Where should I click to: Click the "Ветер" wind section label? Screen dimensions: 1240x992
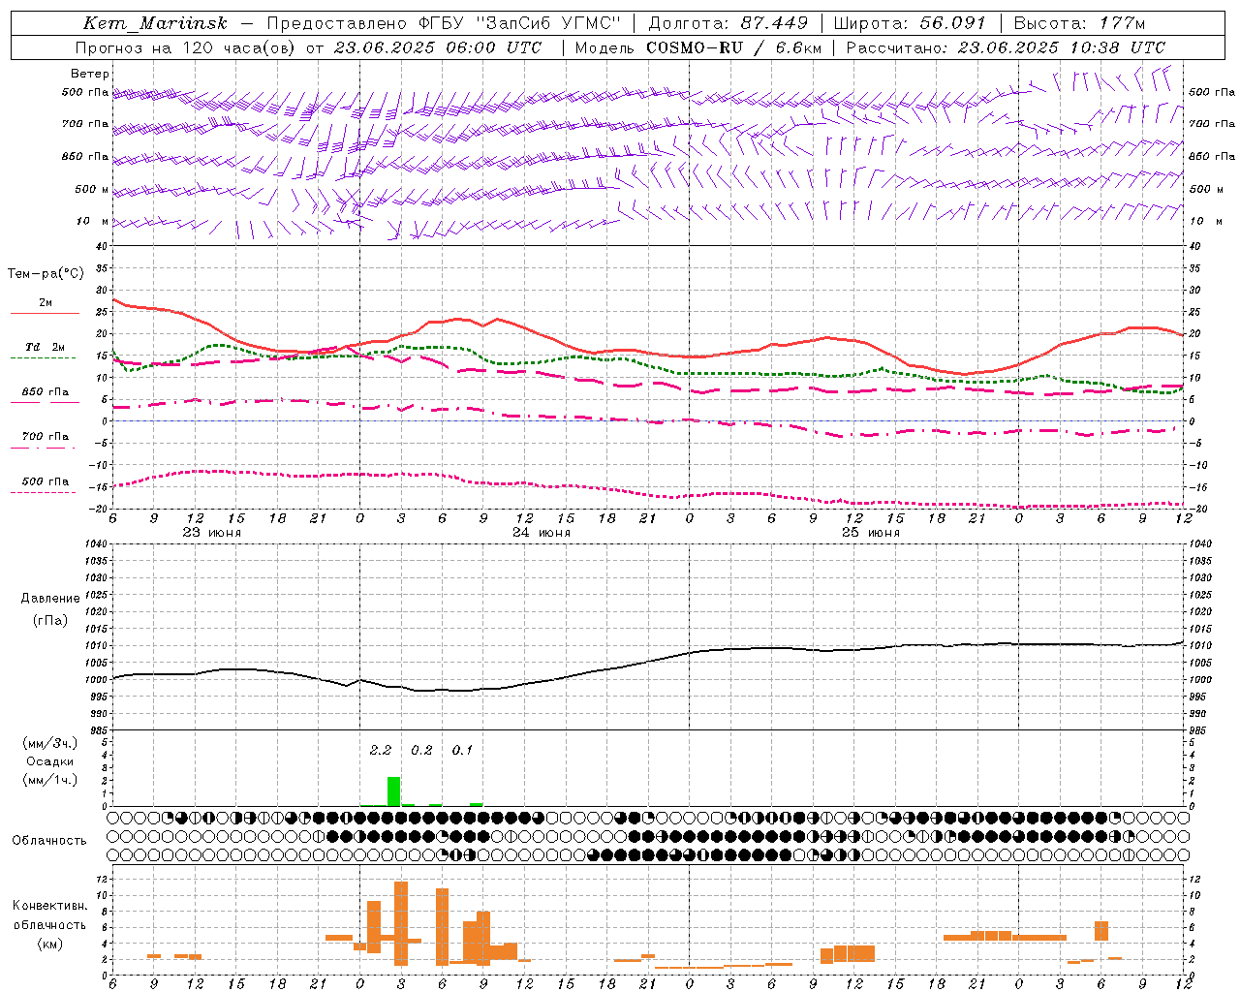point(90,74)
